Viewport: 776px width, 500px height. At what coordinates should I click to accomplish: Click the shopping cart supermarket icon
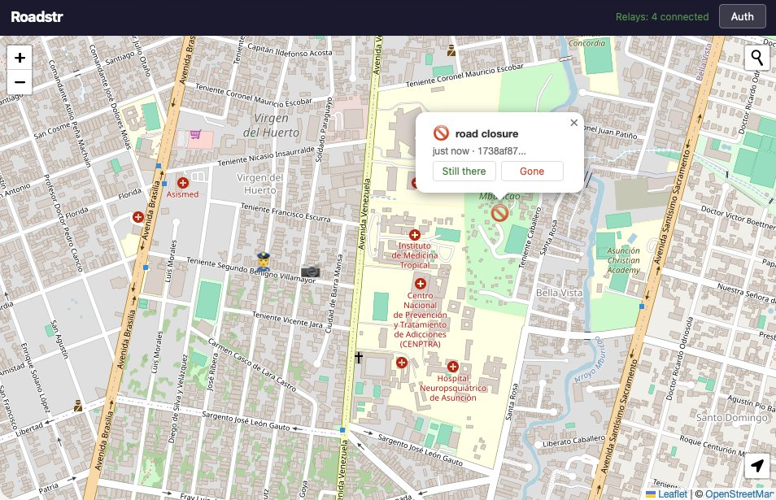(x=196, y=134)
